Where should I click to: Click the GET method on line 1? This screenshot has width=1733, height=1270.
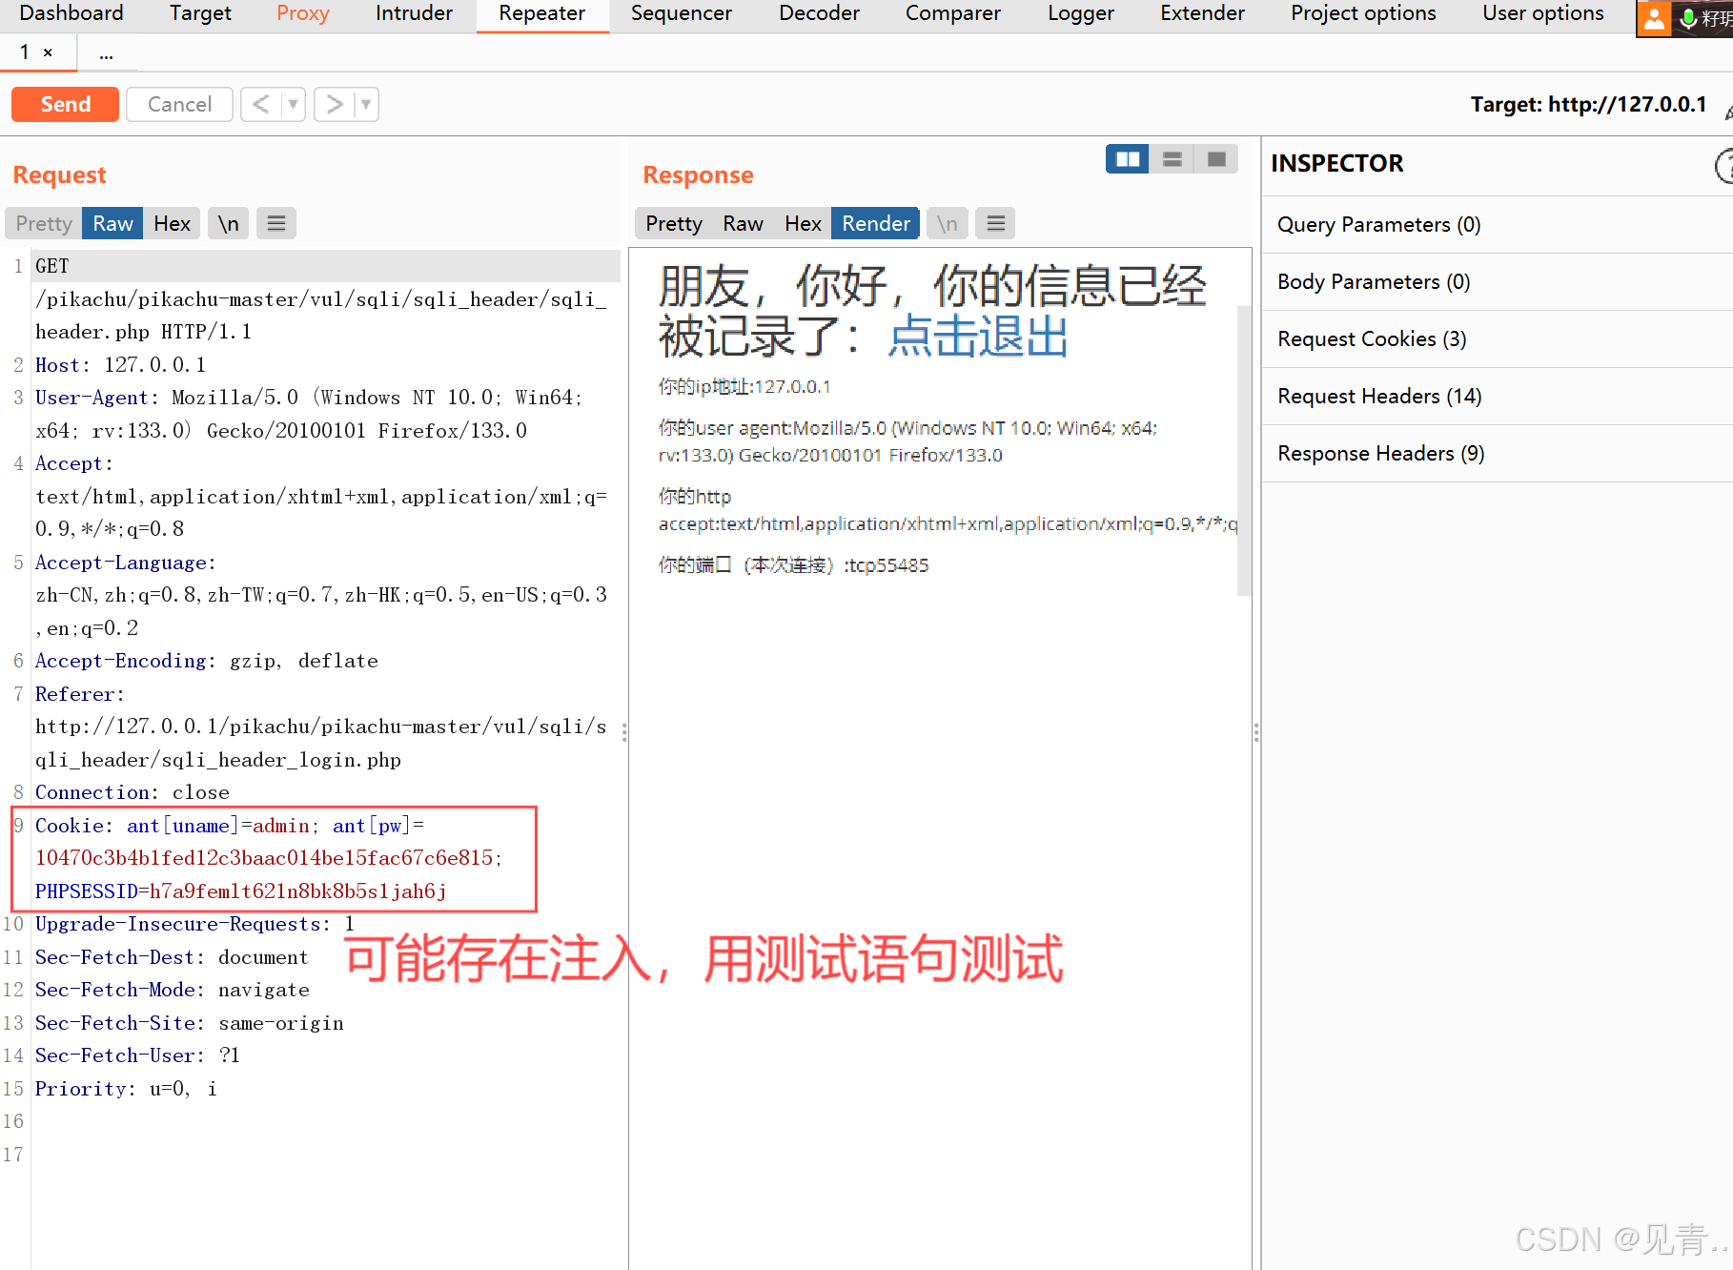(51, 266)
